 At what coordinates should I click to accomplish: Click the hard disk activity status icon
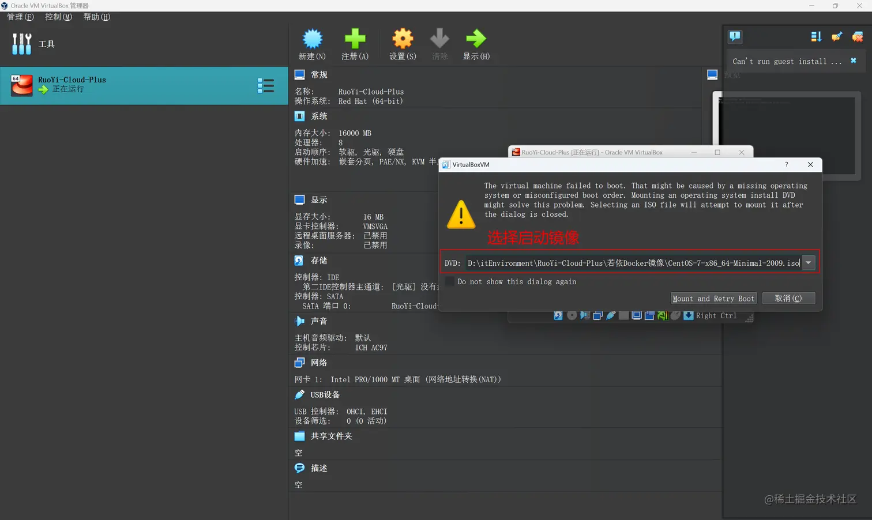coord(558,315)
